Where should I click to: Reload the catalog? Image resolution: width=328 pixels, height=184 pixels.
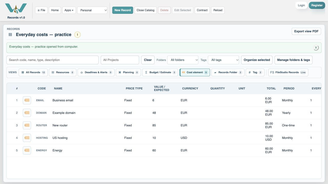pos(218,10)
